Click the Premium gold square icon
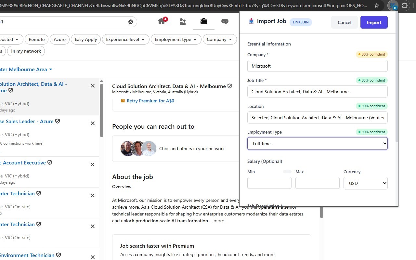416x260 pixels. pyautogui.click(x=123, y=101)
